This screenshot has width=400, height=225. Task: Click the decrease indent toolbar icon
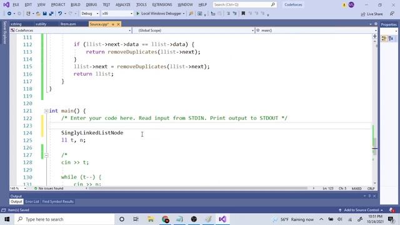pyautogui.click(x=228, y=14)
